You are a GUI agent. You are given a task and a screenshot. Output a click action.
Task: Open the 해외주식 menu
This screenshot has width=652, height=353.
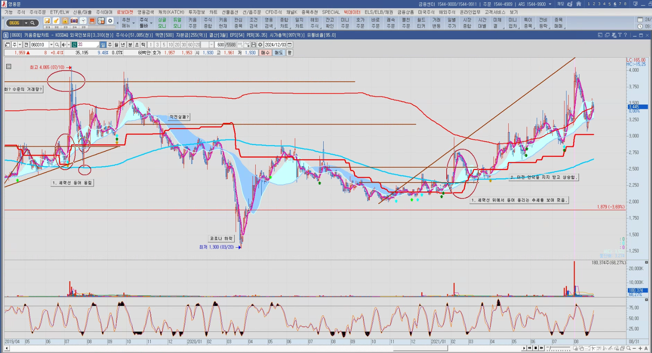point(447,12)
